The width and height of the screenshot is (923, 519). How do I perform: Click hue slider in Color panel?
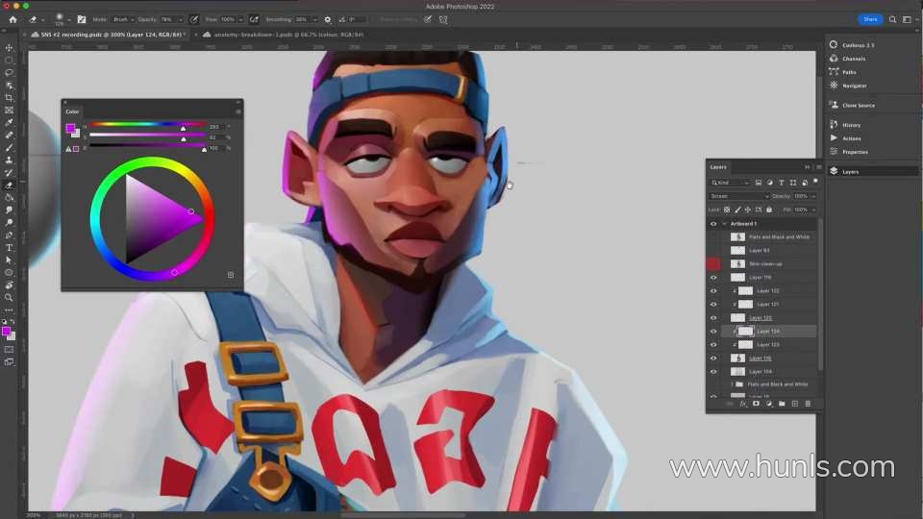tap(147, 124)
